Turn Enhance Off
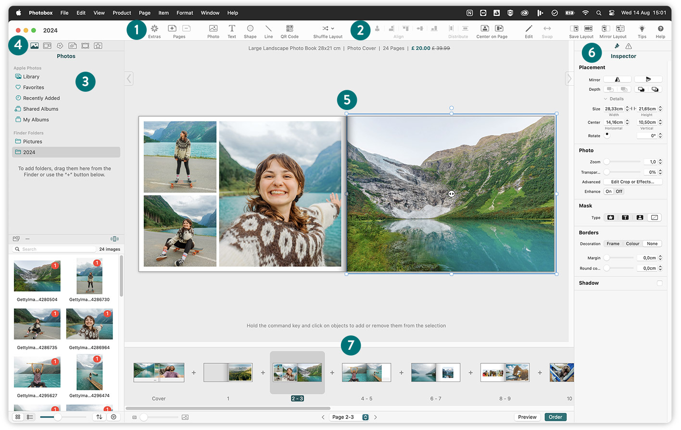 click(619, 191)
